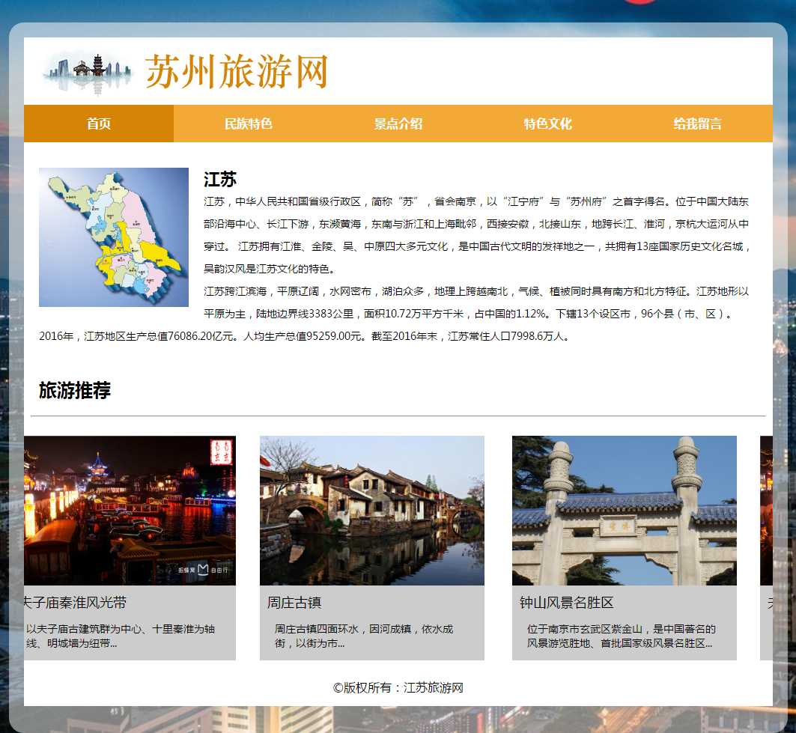Select the 特色文化 menu item

548,124
